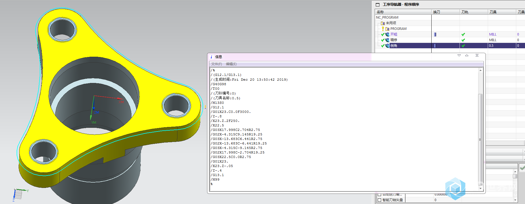Toggle the Operation Navigator title checkbox
This screenshot has height=204, width=525.
tap(378, 5)
